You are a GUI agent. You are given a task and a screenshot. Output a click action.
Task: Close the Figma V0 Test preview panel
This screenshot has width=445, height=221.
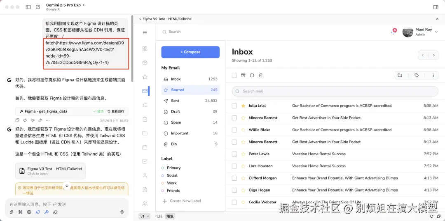click(x=437, y=18)
